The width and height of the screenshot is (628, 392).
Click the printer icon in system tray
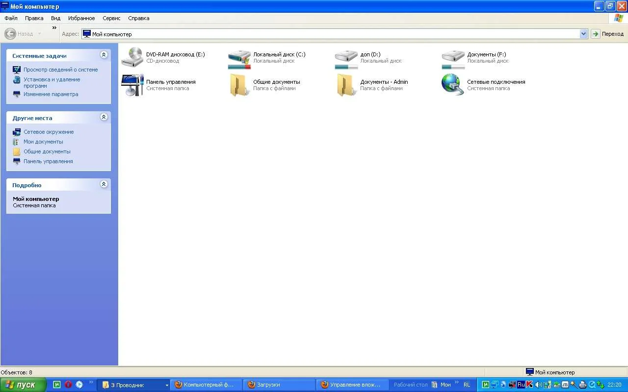click(583, 385)
